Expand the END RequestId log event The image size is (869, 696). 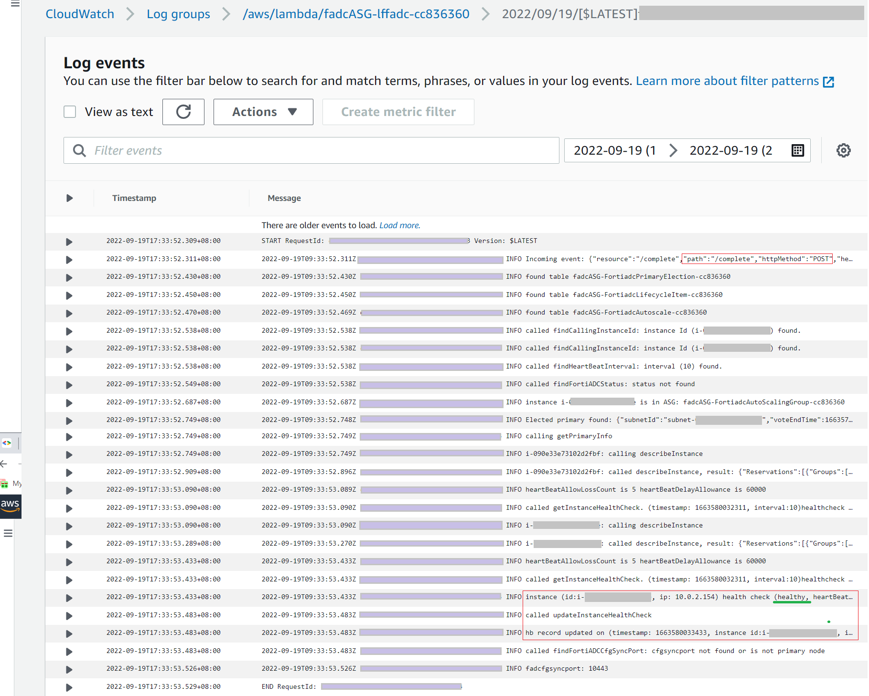tap(69, 687)
